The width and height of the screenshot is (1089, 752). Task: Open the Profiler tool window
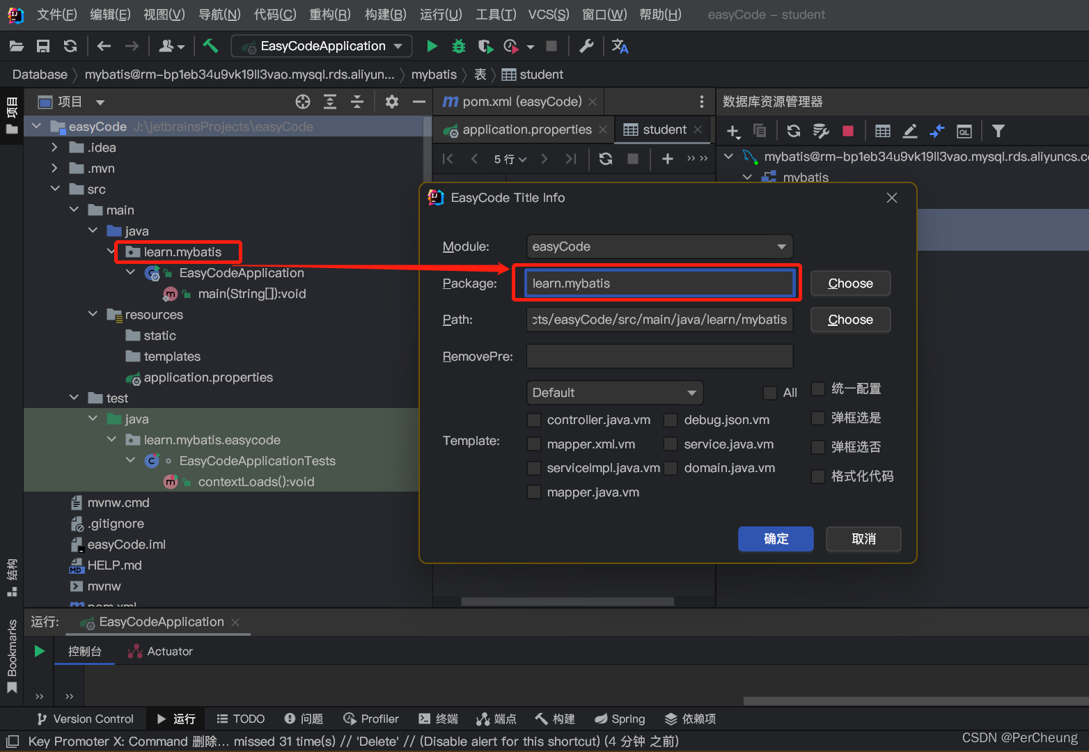pos(370,719)
